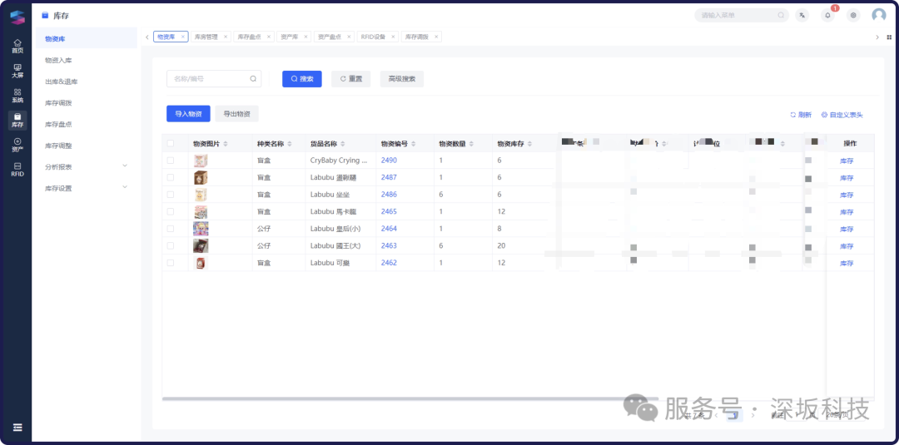Open notifications bell with badge 1
This screenshot has width=899, height=445.
[x=828, y=16]
